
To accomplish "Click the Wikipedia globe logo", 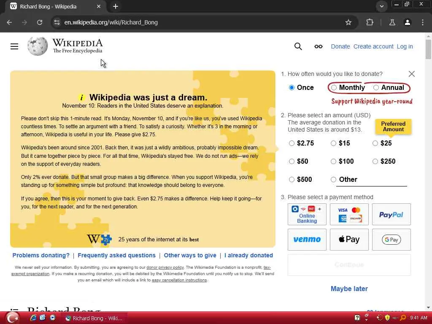I will click(38, 46).
